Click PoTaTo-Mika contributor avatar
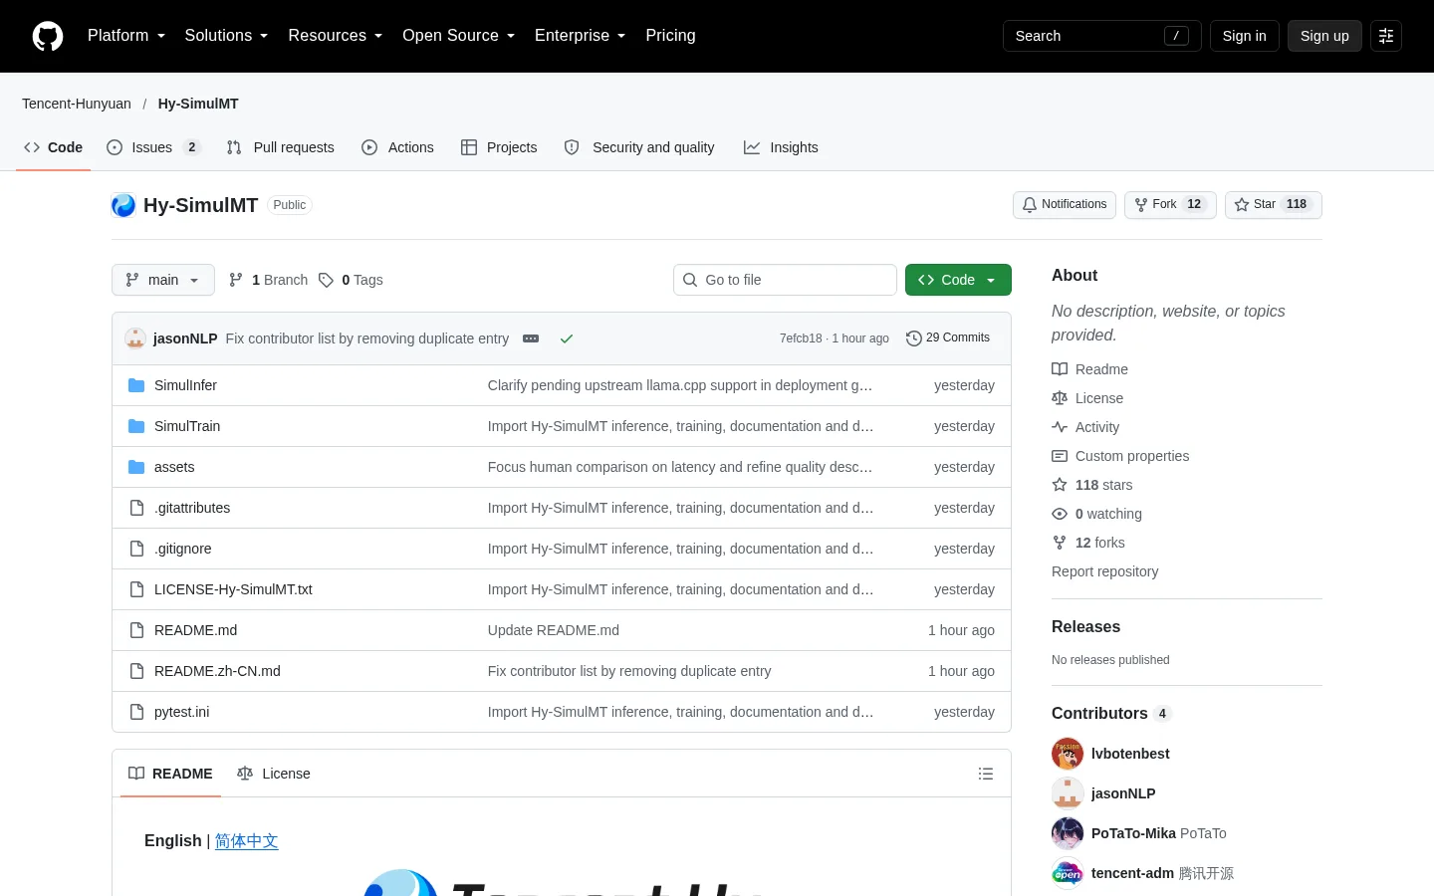 pyautogui.click(x=1068, y=833)
